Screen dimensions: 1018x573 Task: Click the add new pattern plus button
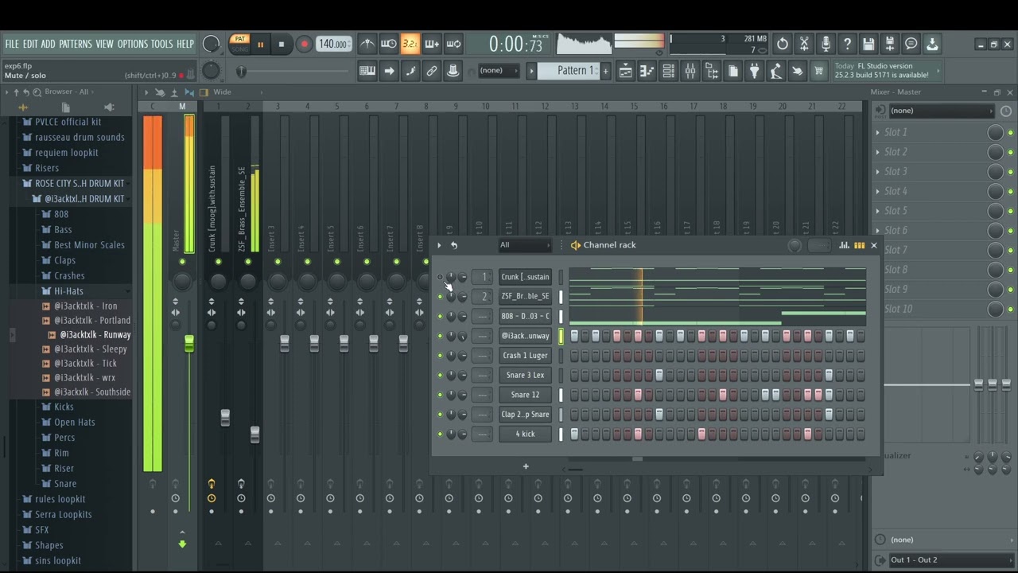[605, 71]
